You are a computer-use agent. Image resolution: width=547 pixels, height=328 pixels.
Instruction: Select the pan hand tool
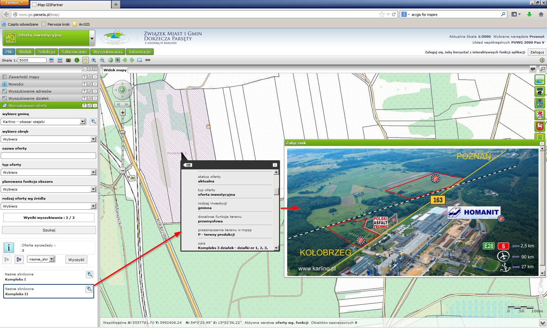[85, 60]
